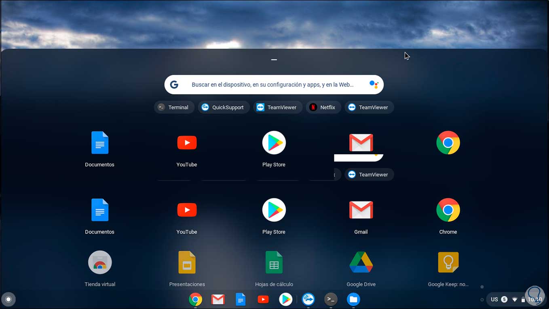The height and width of the screenshot is (309, 549).
Task: Focus the Buscar en el dispositivo search field
Action: (x=274, y=84)
